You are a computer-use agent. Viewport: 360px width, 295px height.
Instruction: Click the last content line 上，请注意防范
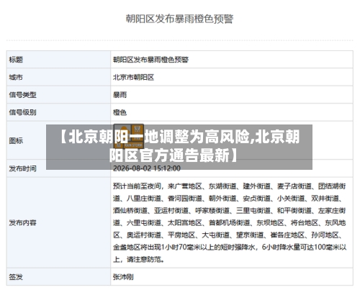point(139,259)
